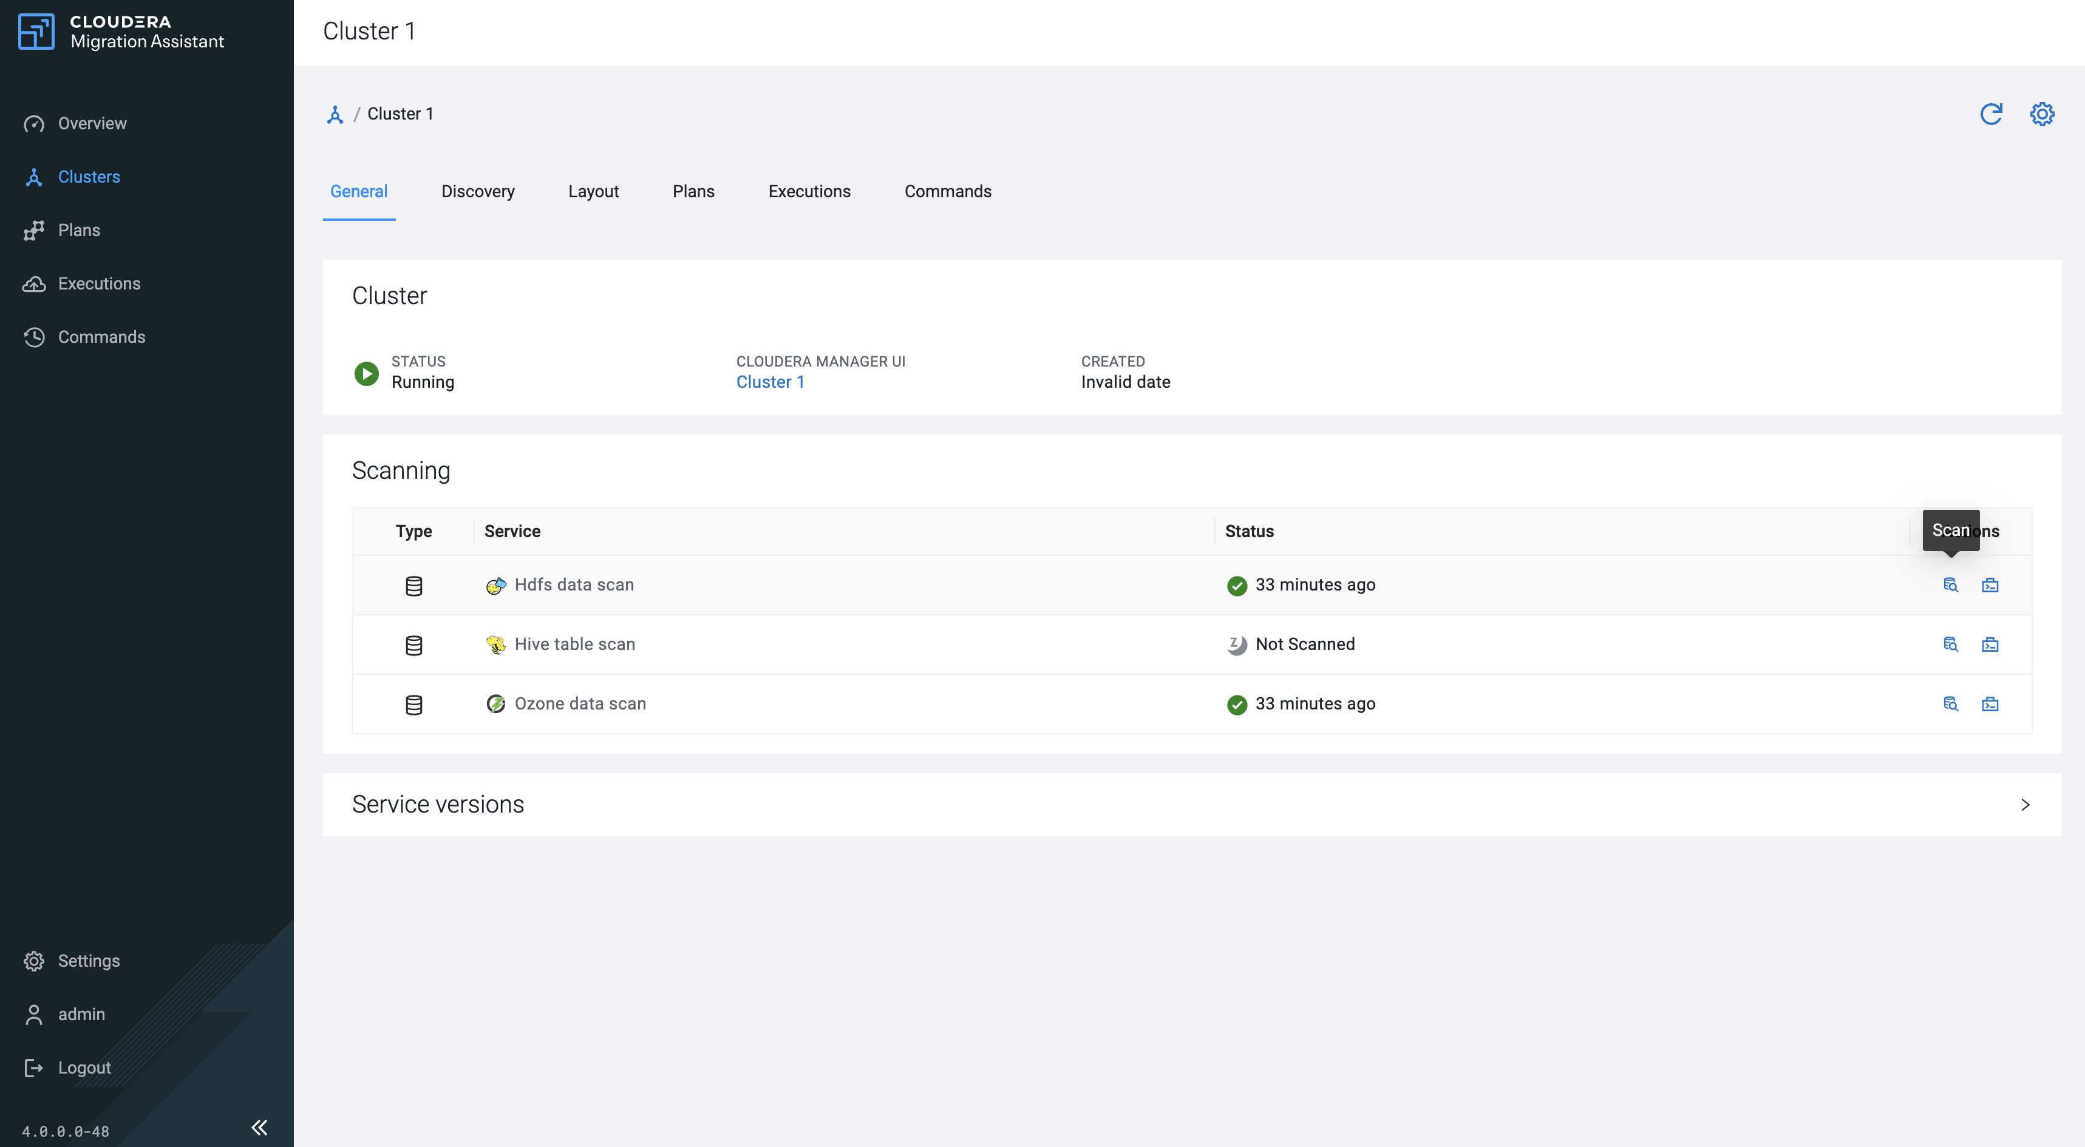Open Overview in the sidebar
Viewport: 2085px width, 1147px height.
[92, 124]
